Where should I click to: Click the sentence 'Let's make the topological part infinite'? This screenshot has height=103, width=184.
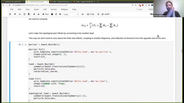(x=61, y=33)
